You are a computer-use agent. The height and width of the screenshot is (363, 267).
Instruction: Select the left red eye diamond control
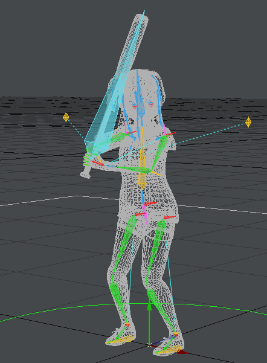coord(134,106)
